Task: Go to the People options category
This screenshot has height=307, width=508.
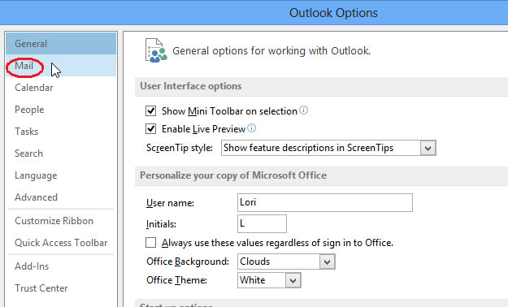Action: pyautogui.click(x=61, y=110)
